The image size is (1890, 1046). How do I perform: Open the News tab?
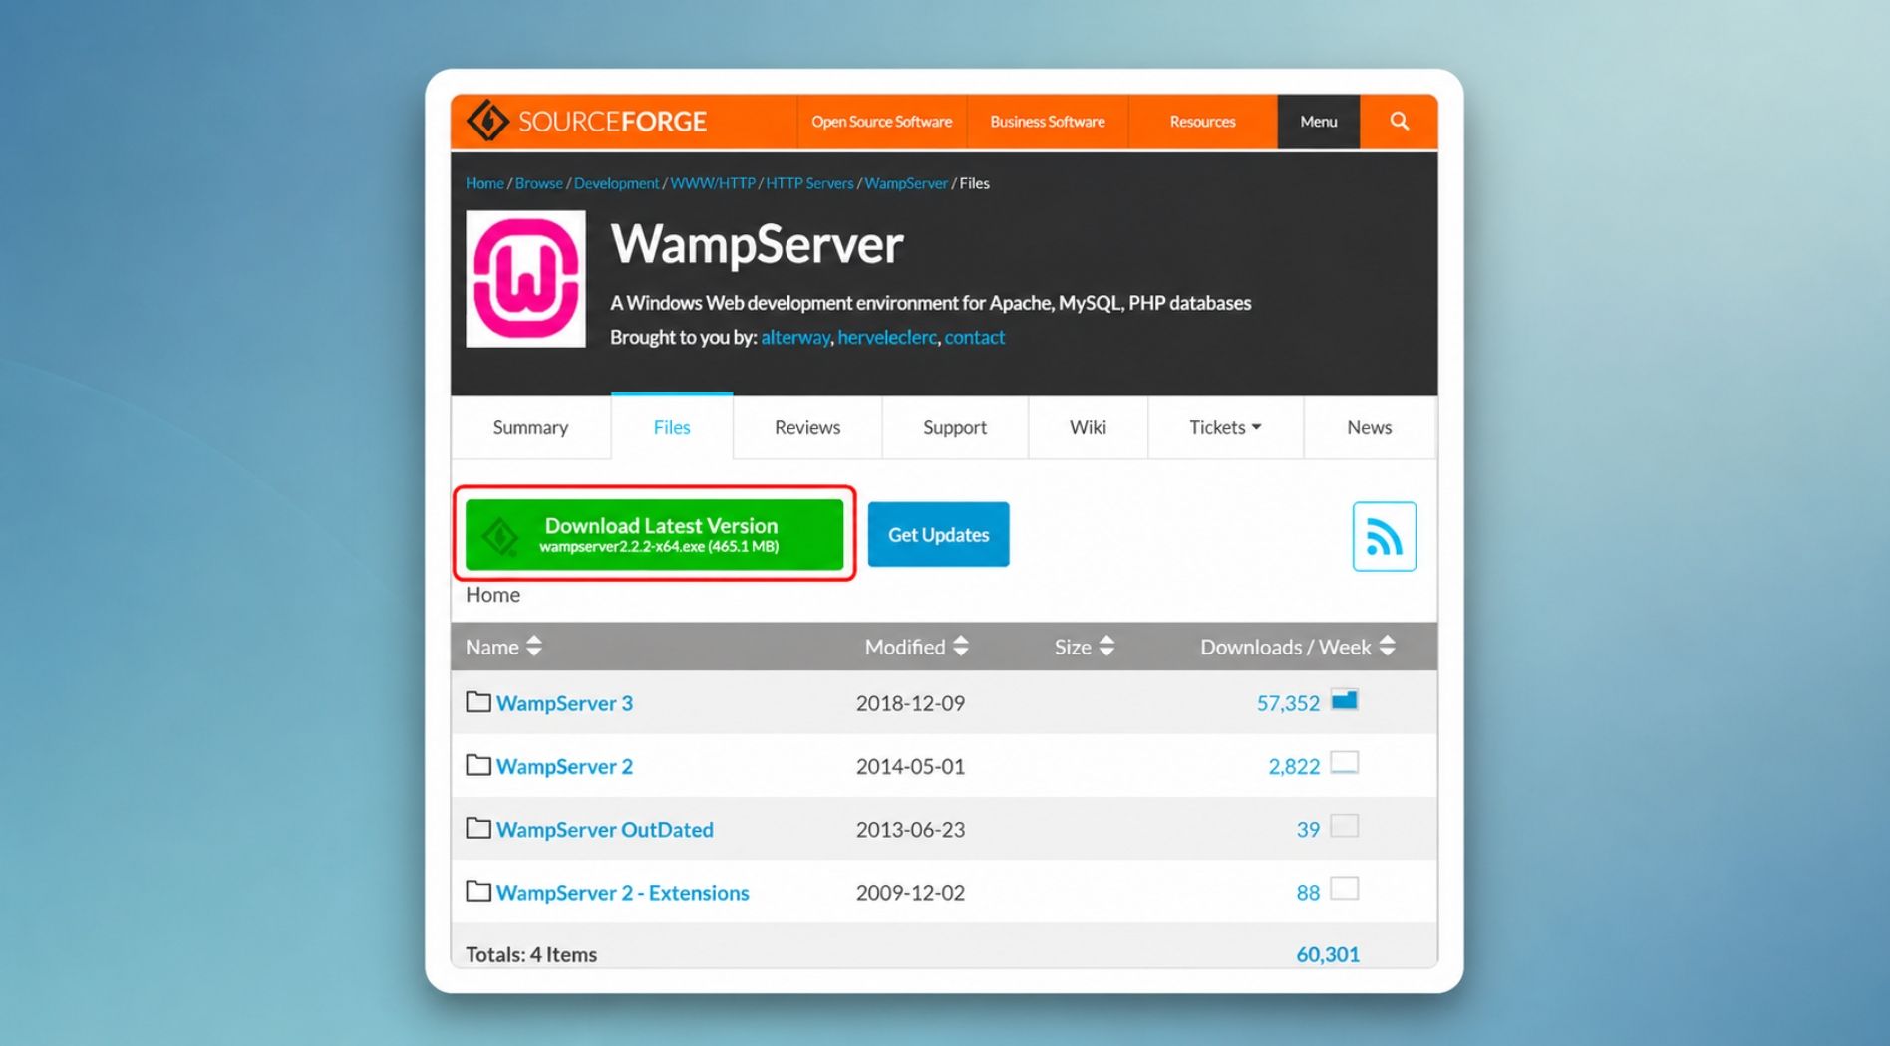click(1369, 427)
